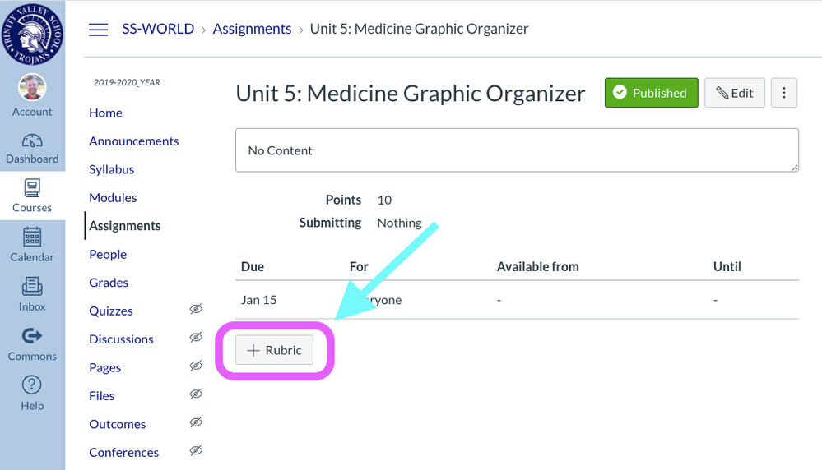
Task: Open Announcements in course navigation
Action: click(x=133, y=141)
